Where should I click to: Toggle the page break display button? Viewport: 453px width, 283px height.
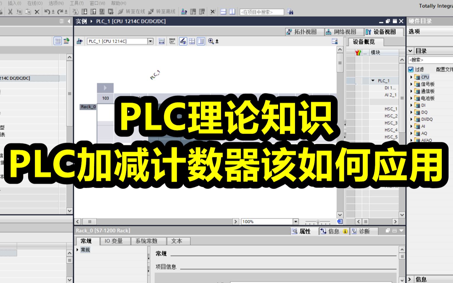192,41
